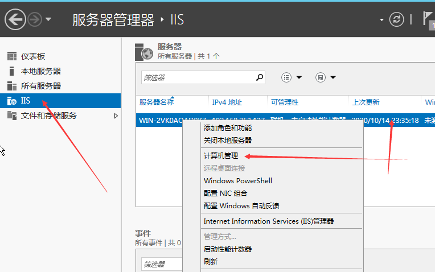Click the 所有服务器 servers icon
The image size is (435, 272).
click(x=11, y=86)
